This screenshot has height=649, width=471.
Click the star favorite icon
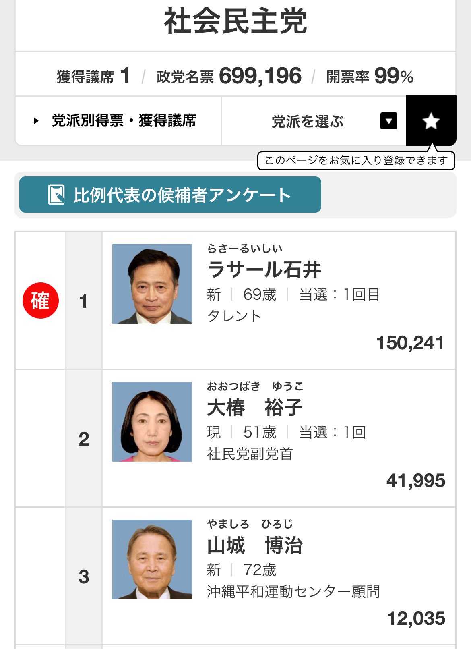click(x=431, y=121)
